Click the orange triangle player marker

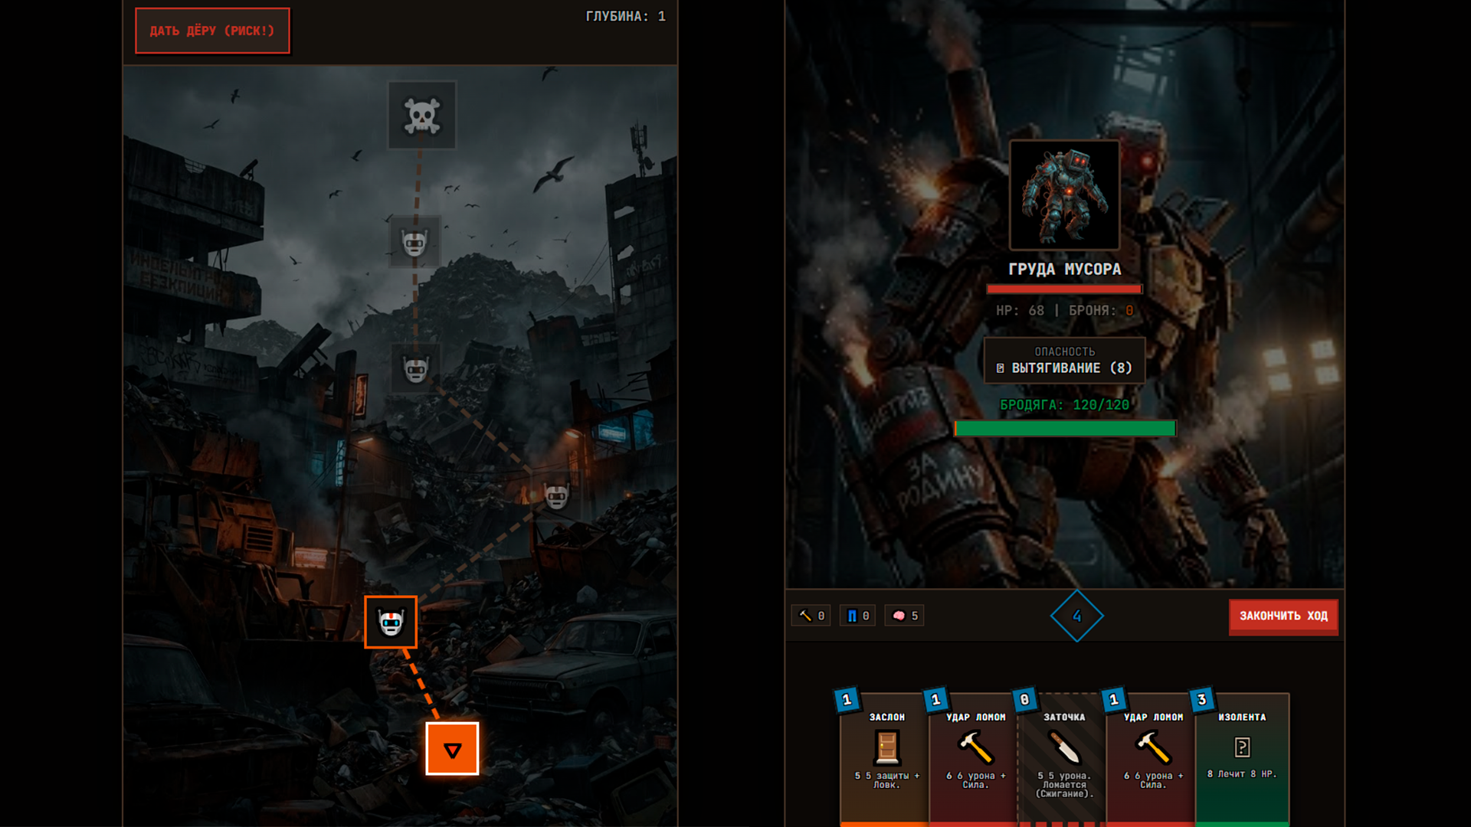click(x=452, y=748)
